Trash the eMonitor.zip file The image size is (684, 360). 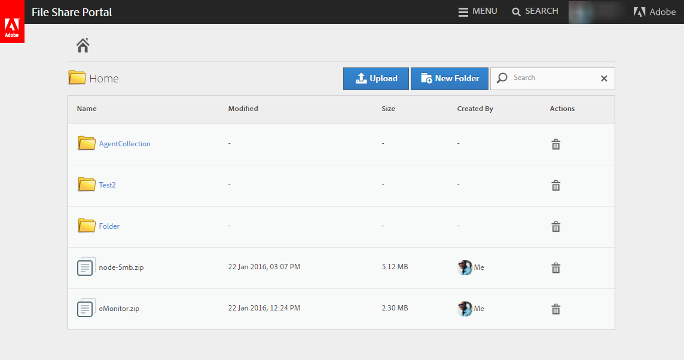click(555, 309)
